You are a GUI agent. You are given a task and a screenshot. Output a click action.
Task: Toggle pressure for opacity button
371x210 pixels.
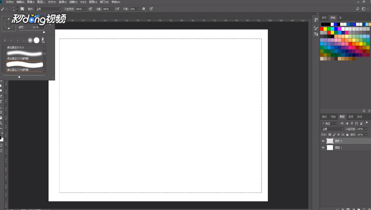pyautogui.click(x=90, y=9)
